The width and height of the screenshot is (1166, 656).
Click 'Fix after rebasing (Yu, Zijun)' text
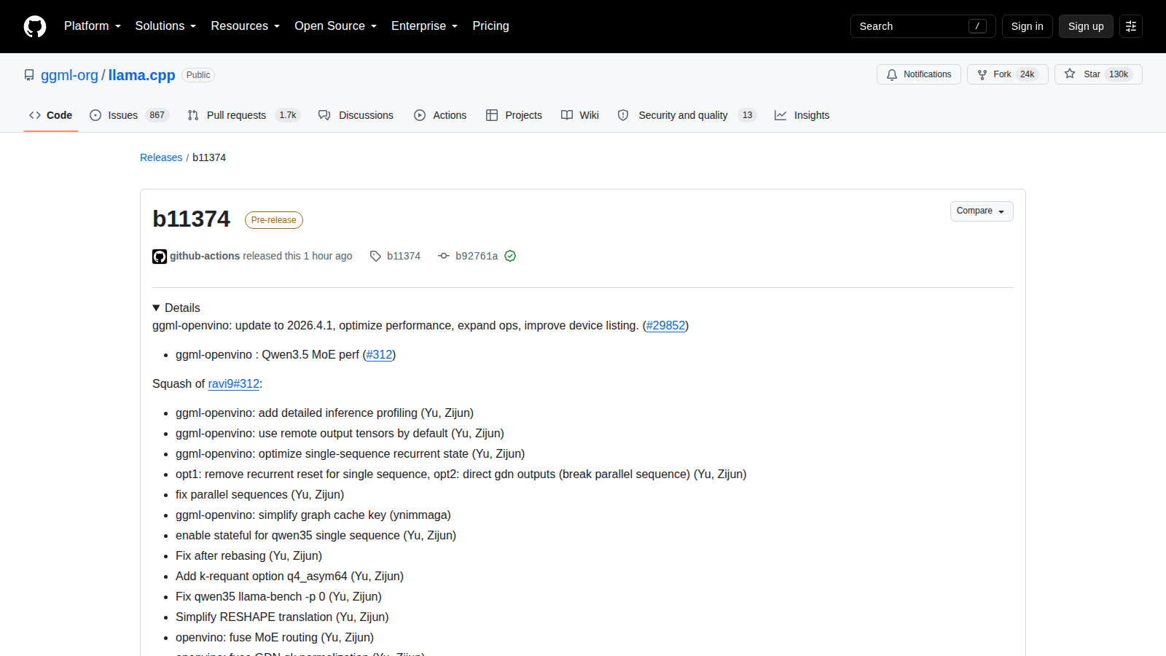(x=249, y=556)
